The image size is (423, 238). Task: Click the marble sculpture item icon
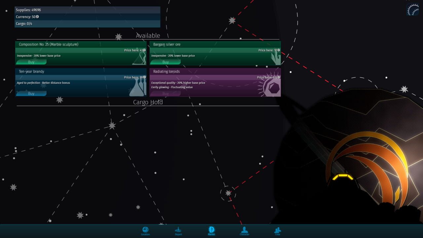(139, 59)
